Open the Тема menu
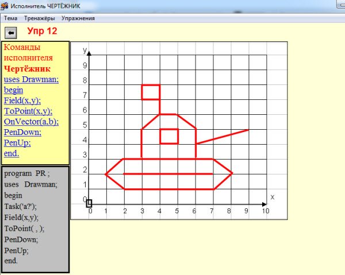The height and width of the screenshot is (275, 345). tap(13, 18)
